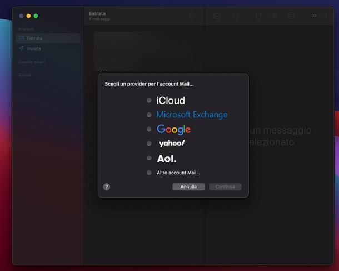Choose the Google provider radio button
The height and width of the screenshot is (271, 339).
(x=149, y=129)
